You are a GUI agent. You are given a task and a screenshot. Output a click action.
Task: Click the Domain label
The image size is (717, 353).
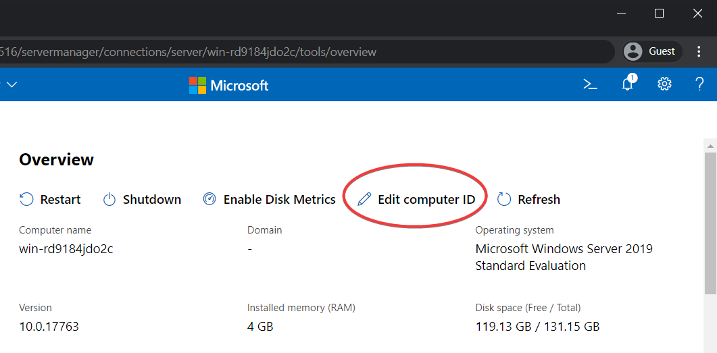click(265, 230)
